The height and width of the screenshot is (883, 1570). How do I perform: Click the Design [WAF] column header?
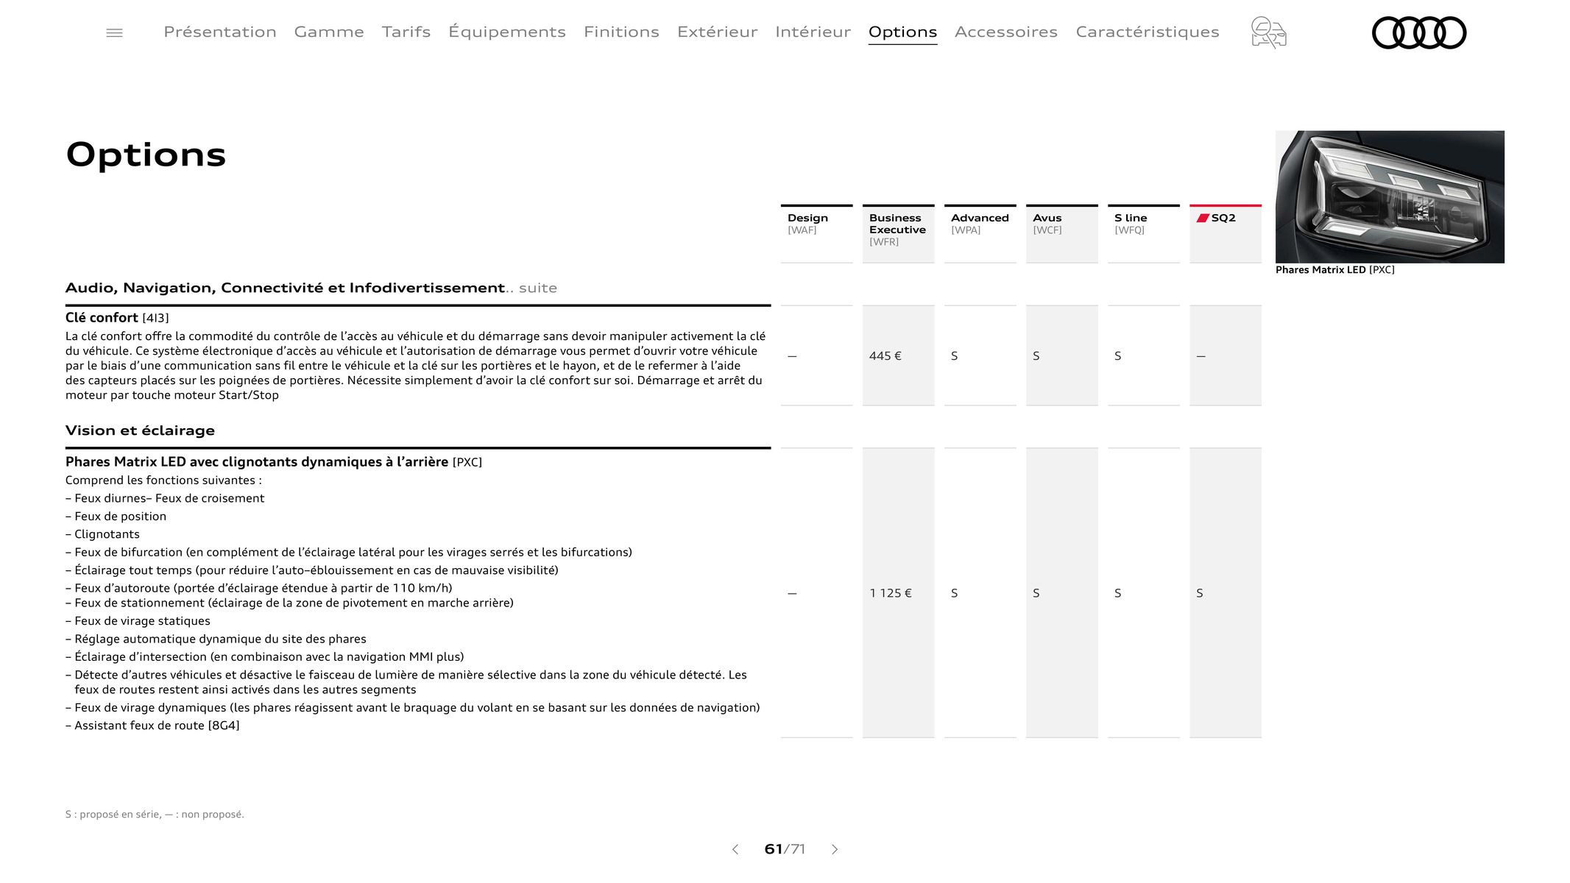816,233
